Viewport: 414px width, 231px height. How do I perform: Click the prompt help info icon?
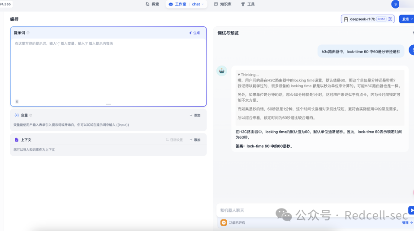tap(28, 33)
